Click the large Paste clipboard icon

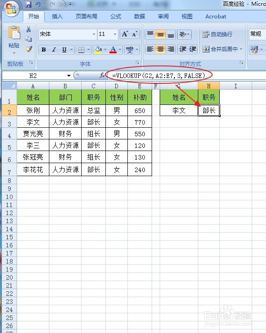(x=14, y=32)
